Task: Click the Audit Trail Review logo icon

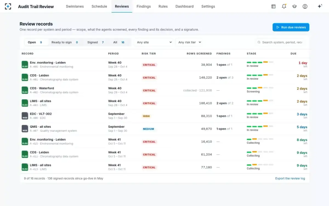Action: pyautogui.click(x=8, y=6)
